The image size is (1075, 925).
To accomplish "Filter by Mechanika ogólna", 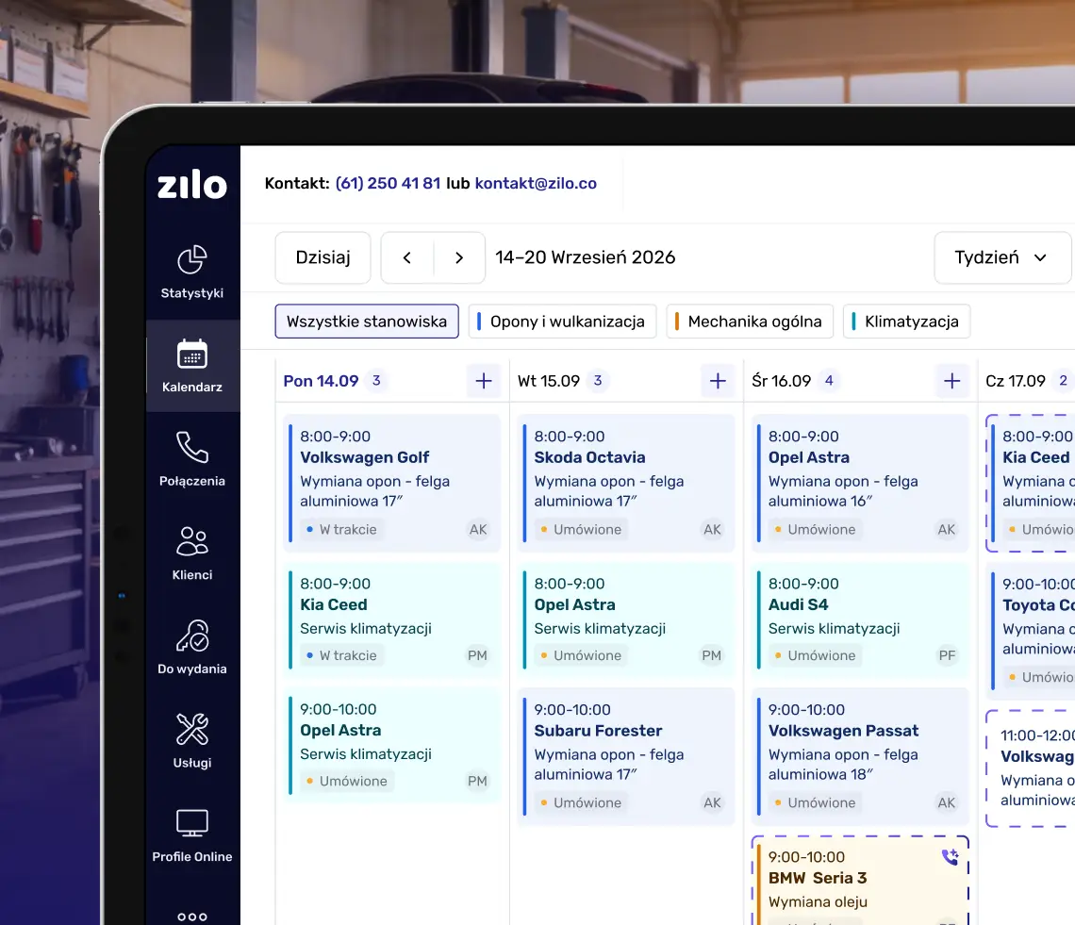I will click(750, 322).
